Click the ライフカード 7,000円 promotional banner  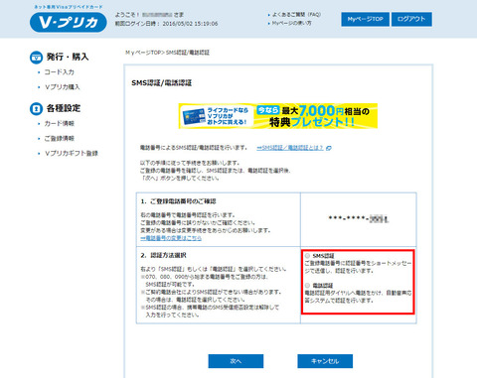click(278, 116)
